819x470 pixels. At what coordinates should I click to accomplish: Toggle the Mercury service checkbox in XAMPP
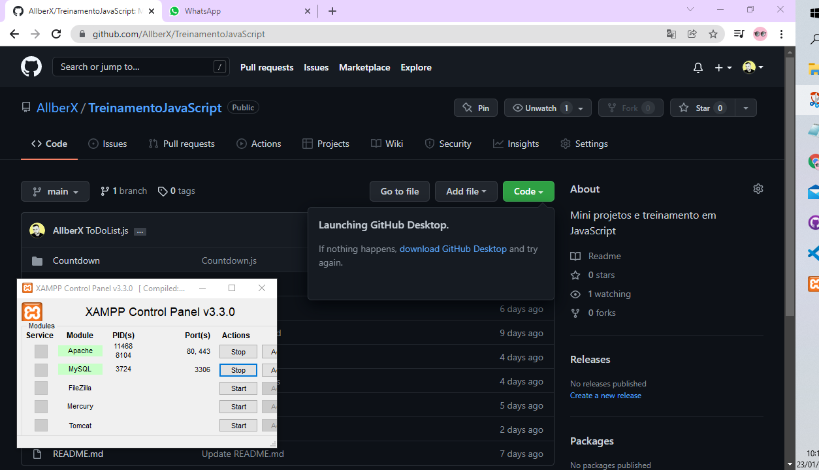(x=41, y=407)
